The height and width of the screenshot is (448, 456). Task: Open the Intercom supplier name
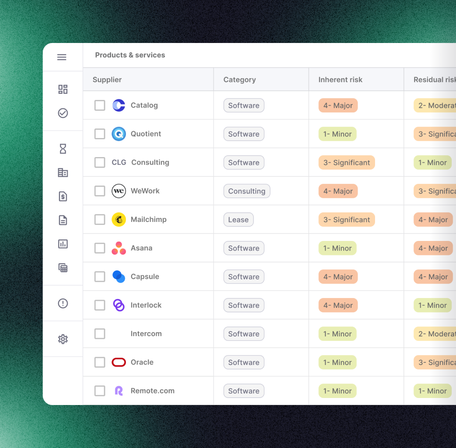(146, 334)
